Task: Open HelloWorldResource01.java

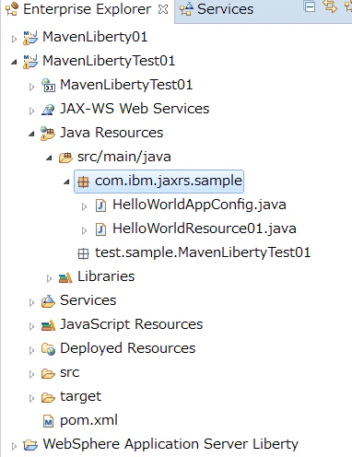Action: coord(205,228)
